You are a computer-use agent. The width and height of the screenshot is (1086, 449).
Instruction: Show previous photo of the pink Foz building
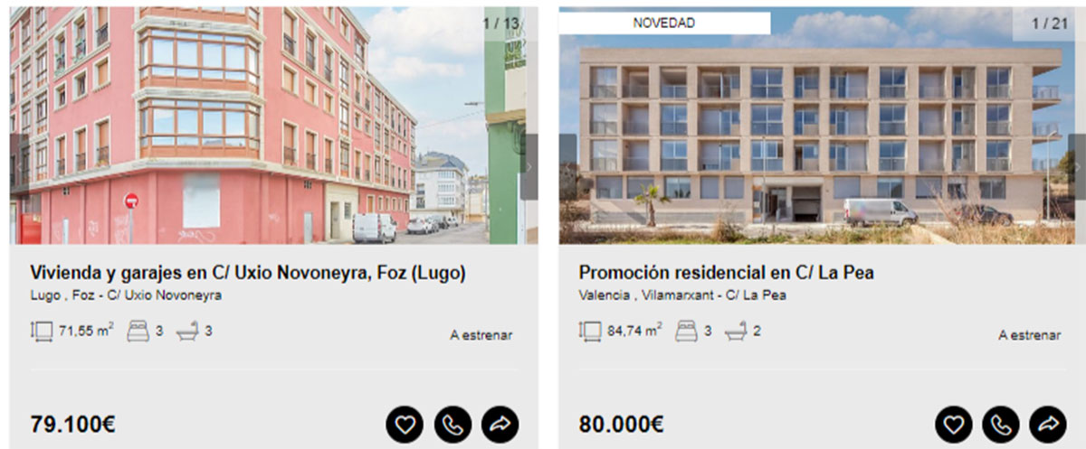click(19, 167)
